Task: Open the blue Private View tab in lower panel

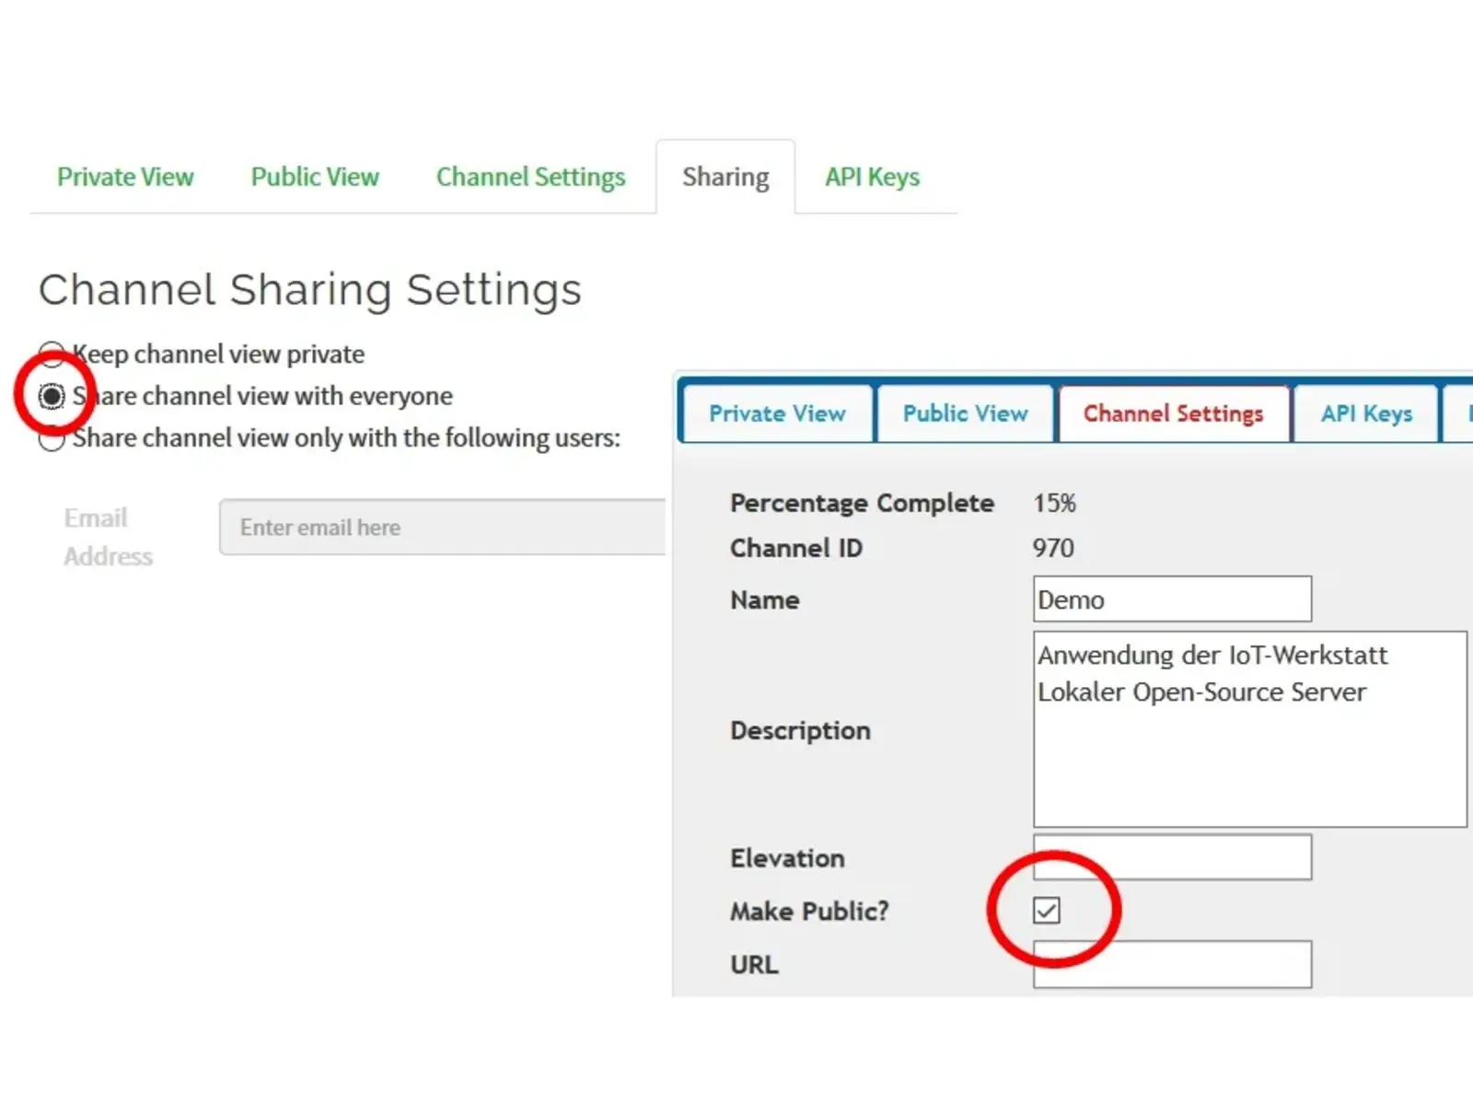Action: (777, 414)
